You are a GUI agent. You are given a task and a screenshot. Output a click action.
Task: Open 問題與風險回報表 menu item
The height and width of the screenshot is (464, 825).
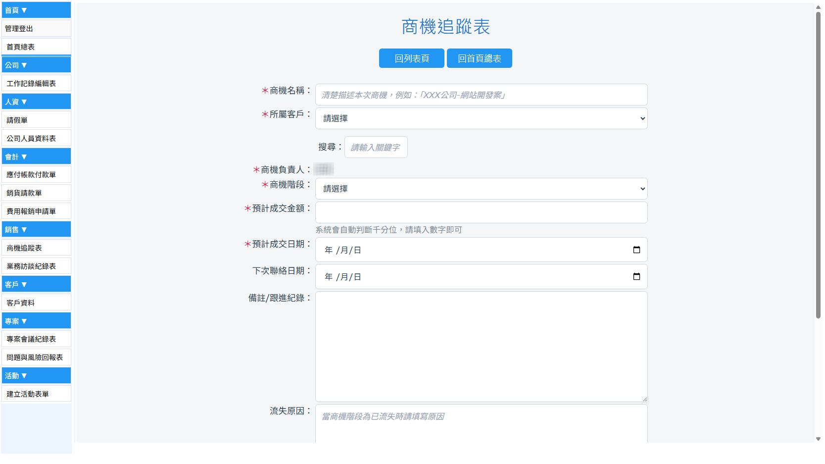point(36,357)
